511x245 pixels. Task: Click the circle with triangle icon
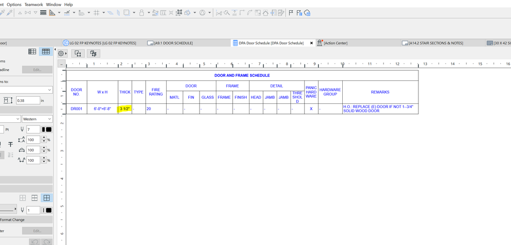point(203,13)
